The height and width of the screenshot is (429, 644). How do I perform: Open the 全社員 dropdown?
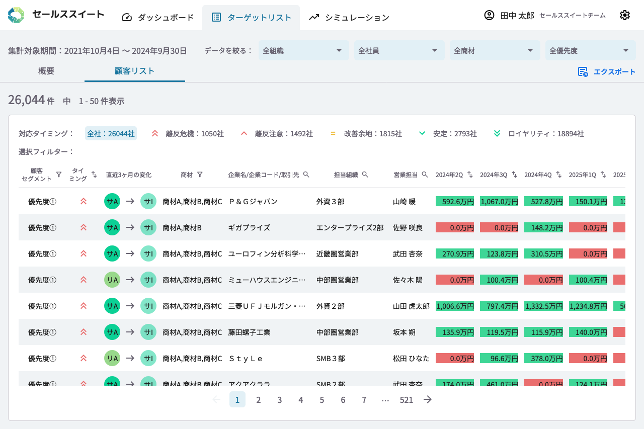[x=399, y=50]
